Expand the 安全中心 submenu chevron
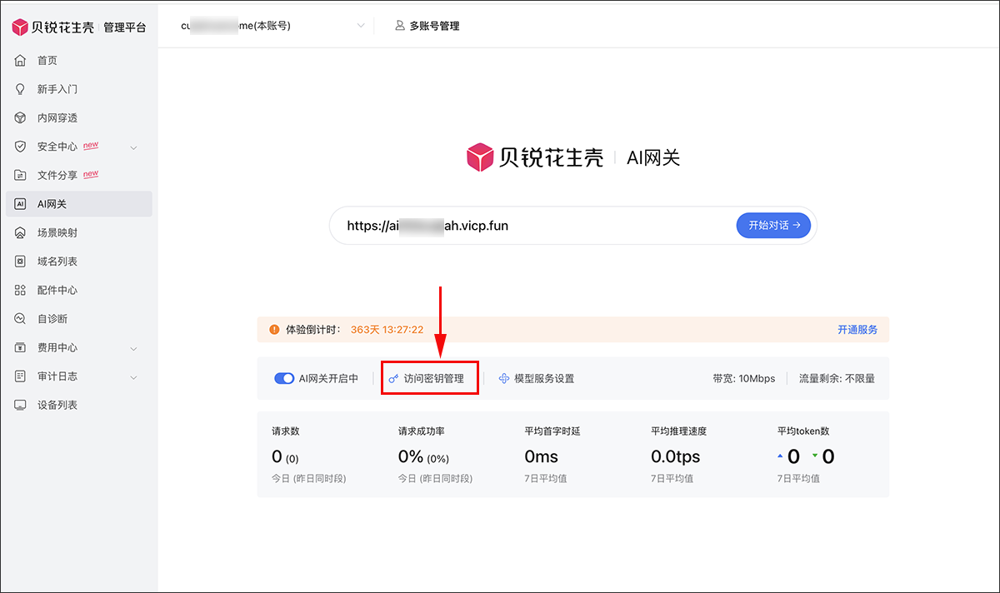 [x=134, y=147]
